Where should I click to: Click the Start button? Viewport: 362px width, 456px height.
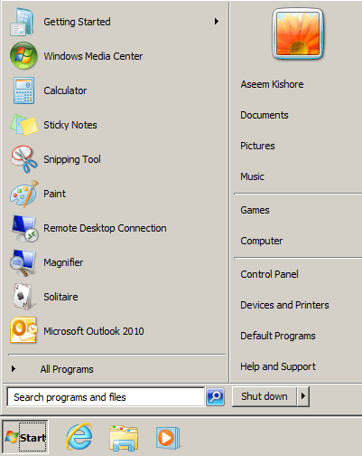(x=25, y=437)
